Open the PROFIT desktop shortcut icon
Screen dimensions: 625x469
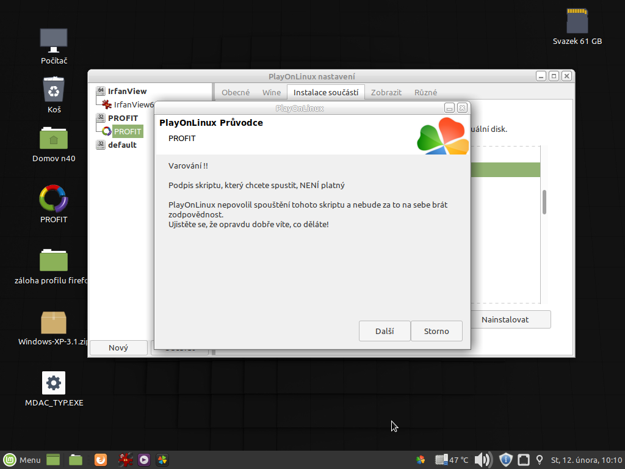pos(54,198)
